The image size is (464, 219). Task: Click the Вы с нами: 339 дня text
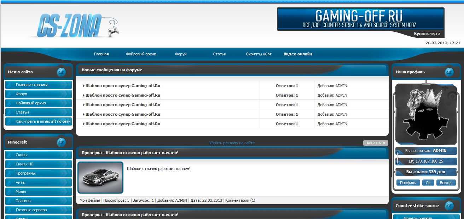click(x=426, y=172)
